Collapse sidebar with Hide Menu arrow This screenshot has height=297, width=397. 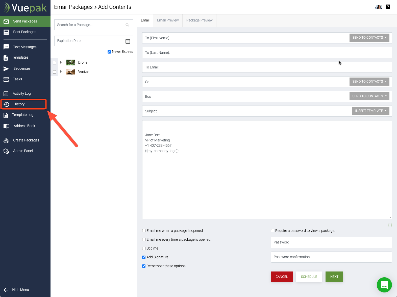6,290
